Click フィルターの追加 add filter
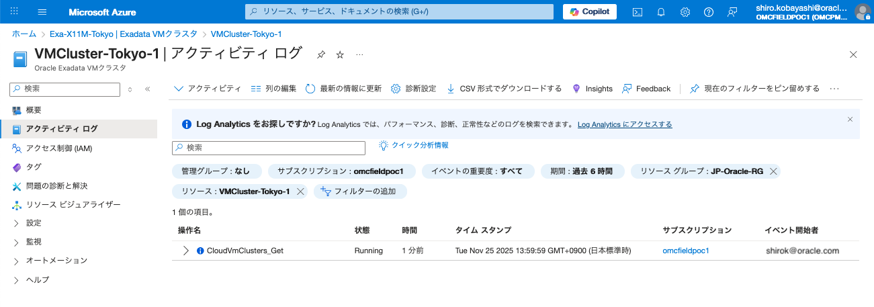Image resolution: width=874 pixels, height=307 pixels. 360,191
